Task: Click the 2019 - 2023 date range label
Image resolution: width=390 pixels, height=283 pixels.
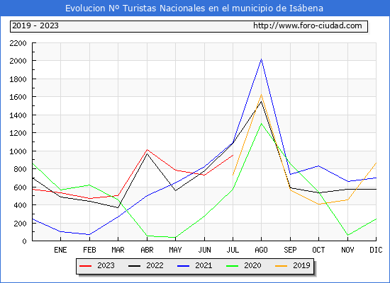Action: [x=35, y=25]
